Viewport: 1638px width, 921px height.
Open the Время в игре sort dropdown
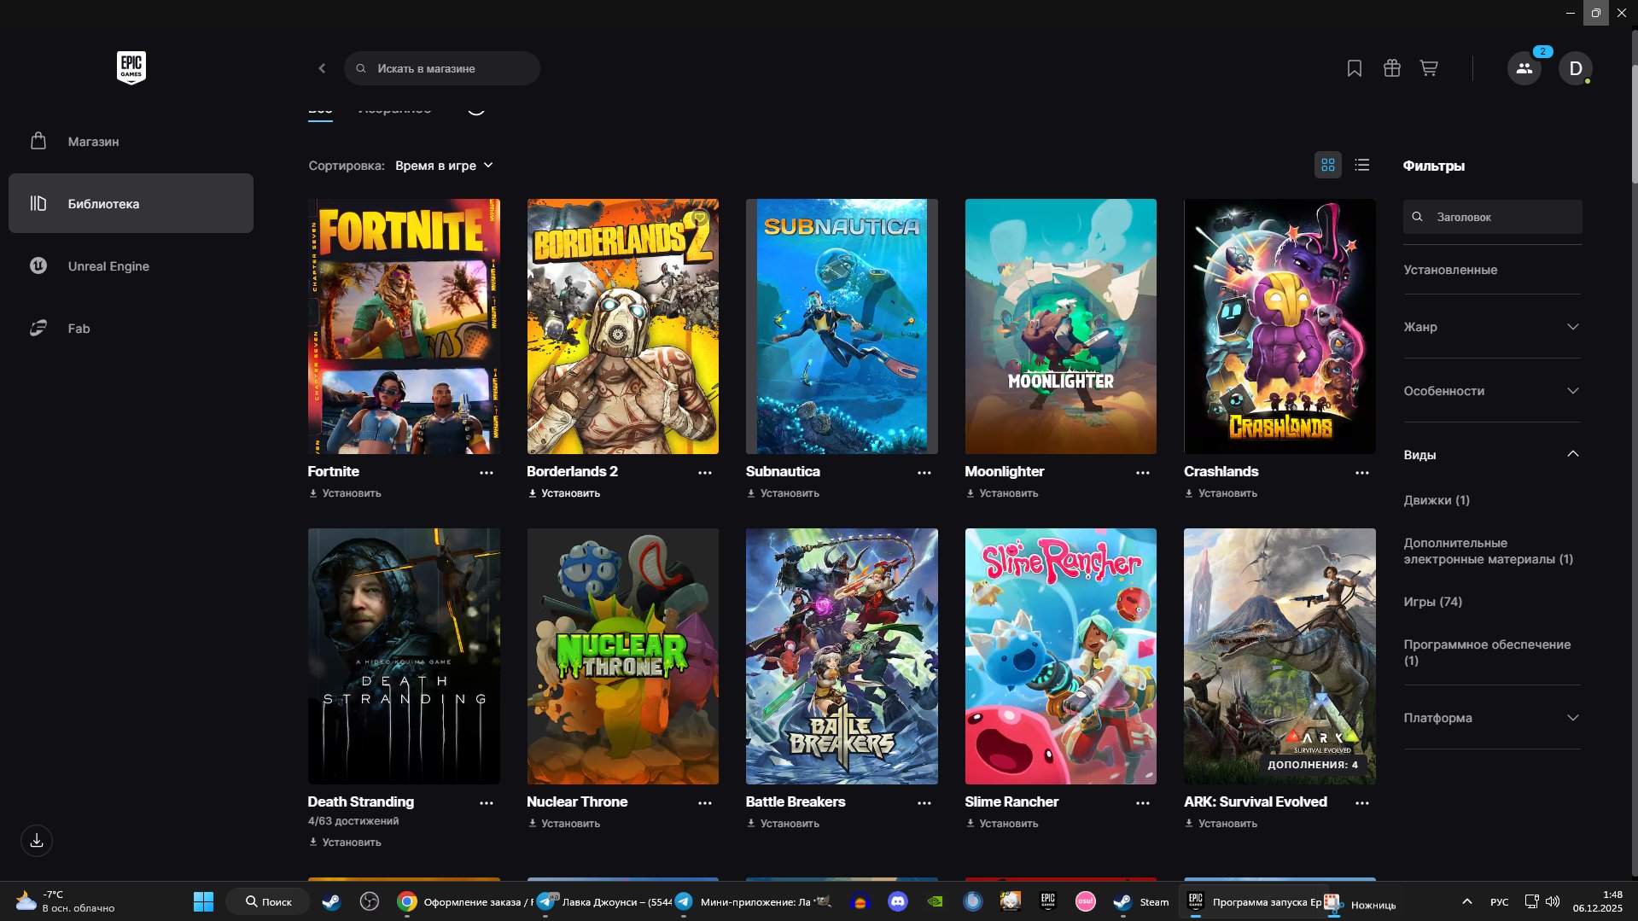444,166
